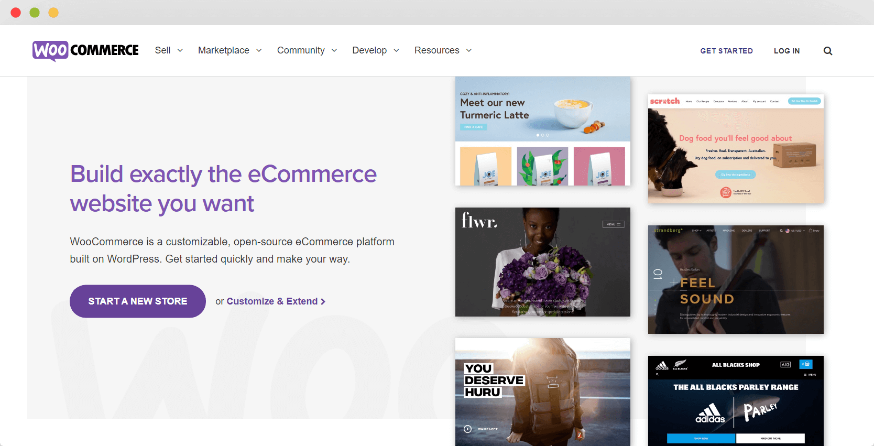Click the All Blacks shop cart icon

806,364
